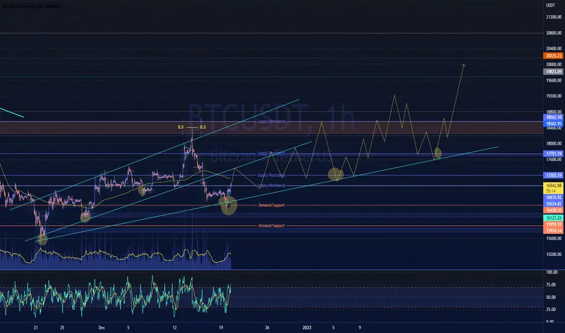The width and height of the screenshot is (565, 333).
Task: Click the USDT currency label on the price axis
Action: 550,5
